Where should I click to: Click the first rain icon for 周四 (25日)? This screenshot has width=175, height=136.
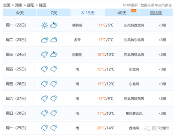[44, 69]
